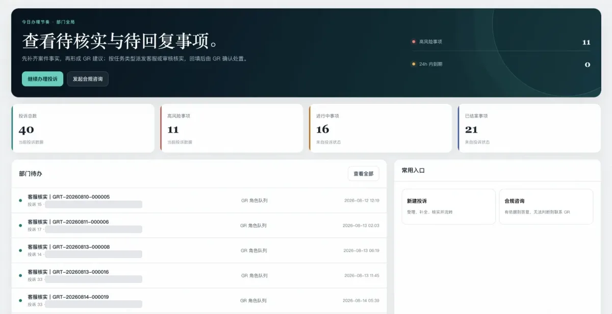Click the 常用入口 panel heading
The image size is (612, 314).
(413, 170)
